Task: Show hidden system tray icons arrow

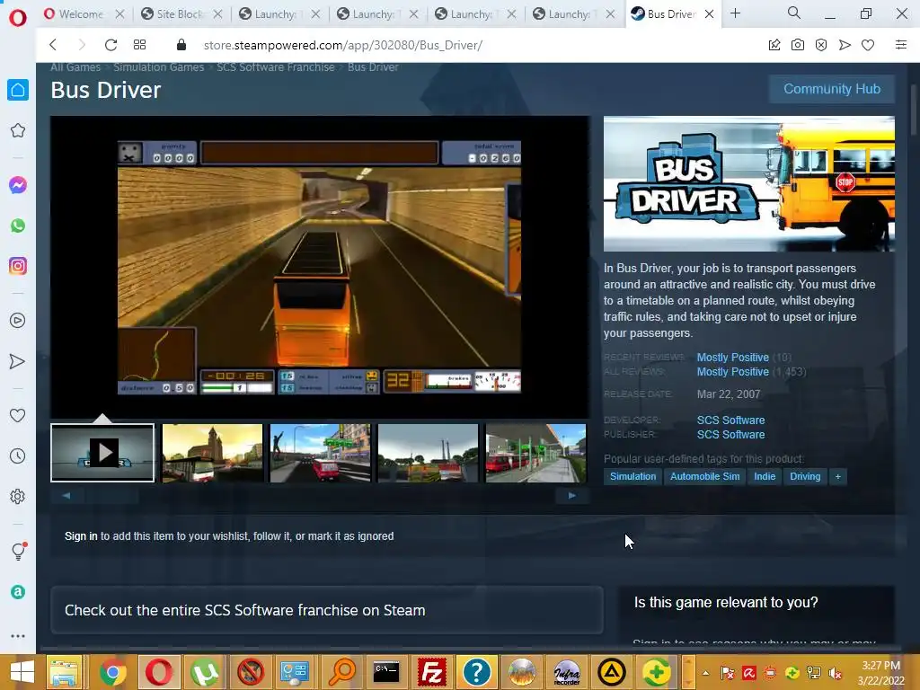Action: point(706,673)
